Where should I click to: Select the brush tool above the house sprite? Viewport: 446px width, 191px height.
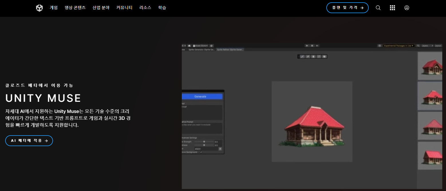302,56
